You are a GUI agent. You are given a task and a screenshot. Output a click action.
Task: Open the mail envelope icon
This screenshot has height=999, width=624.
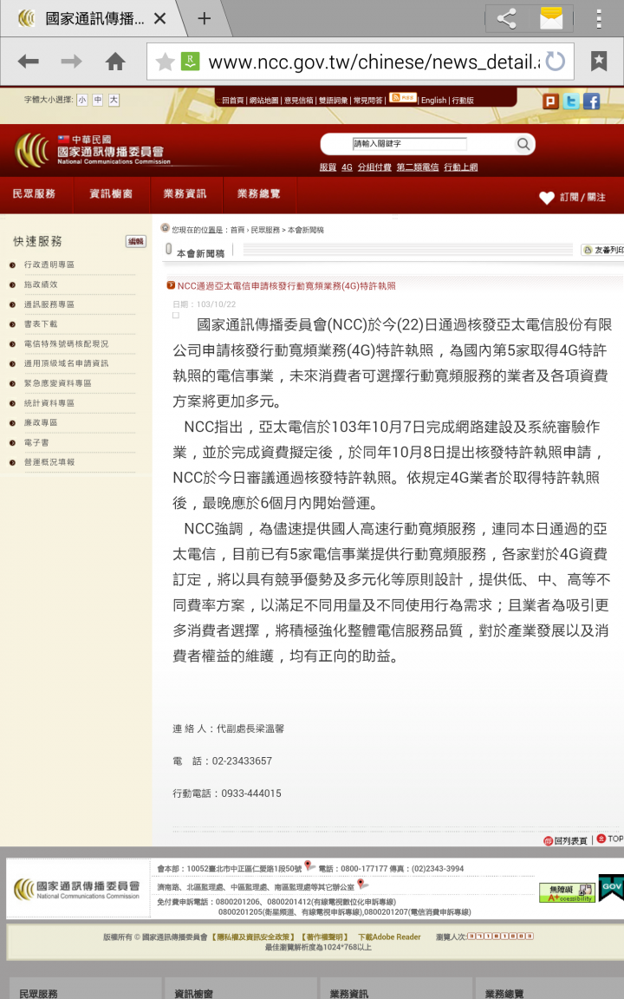point(551,18)
